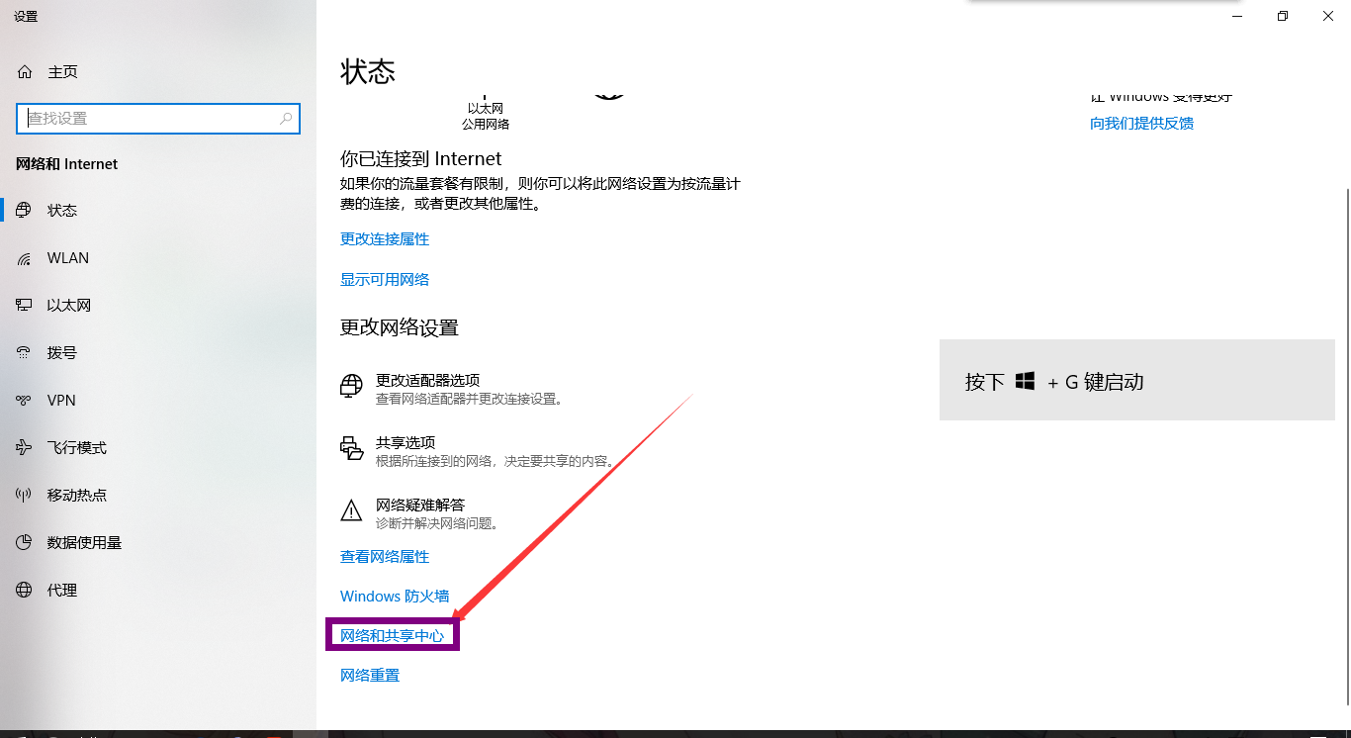Click the 你已连接到 Internet heading
The height and width of the screenshot is (738, 1351).
[420, 159]
